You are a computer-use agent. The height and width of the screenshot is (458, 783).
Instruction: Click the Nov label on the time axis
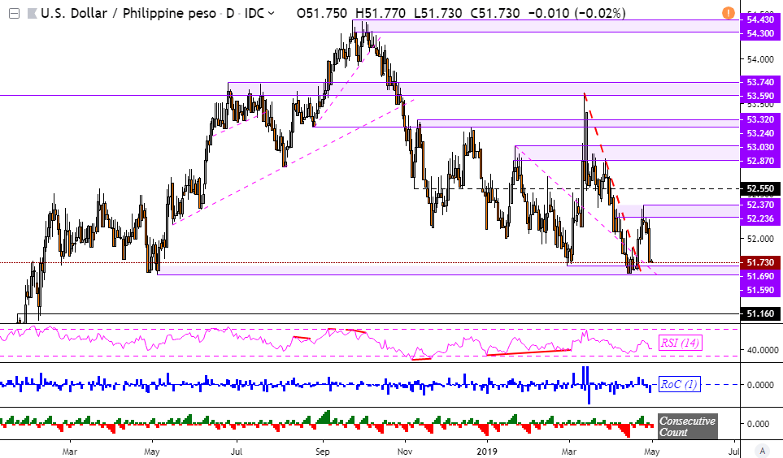pos(405,452)
